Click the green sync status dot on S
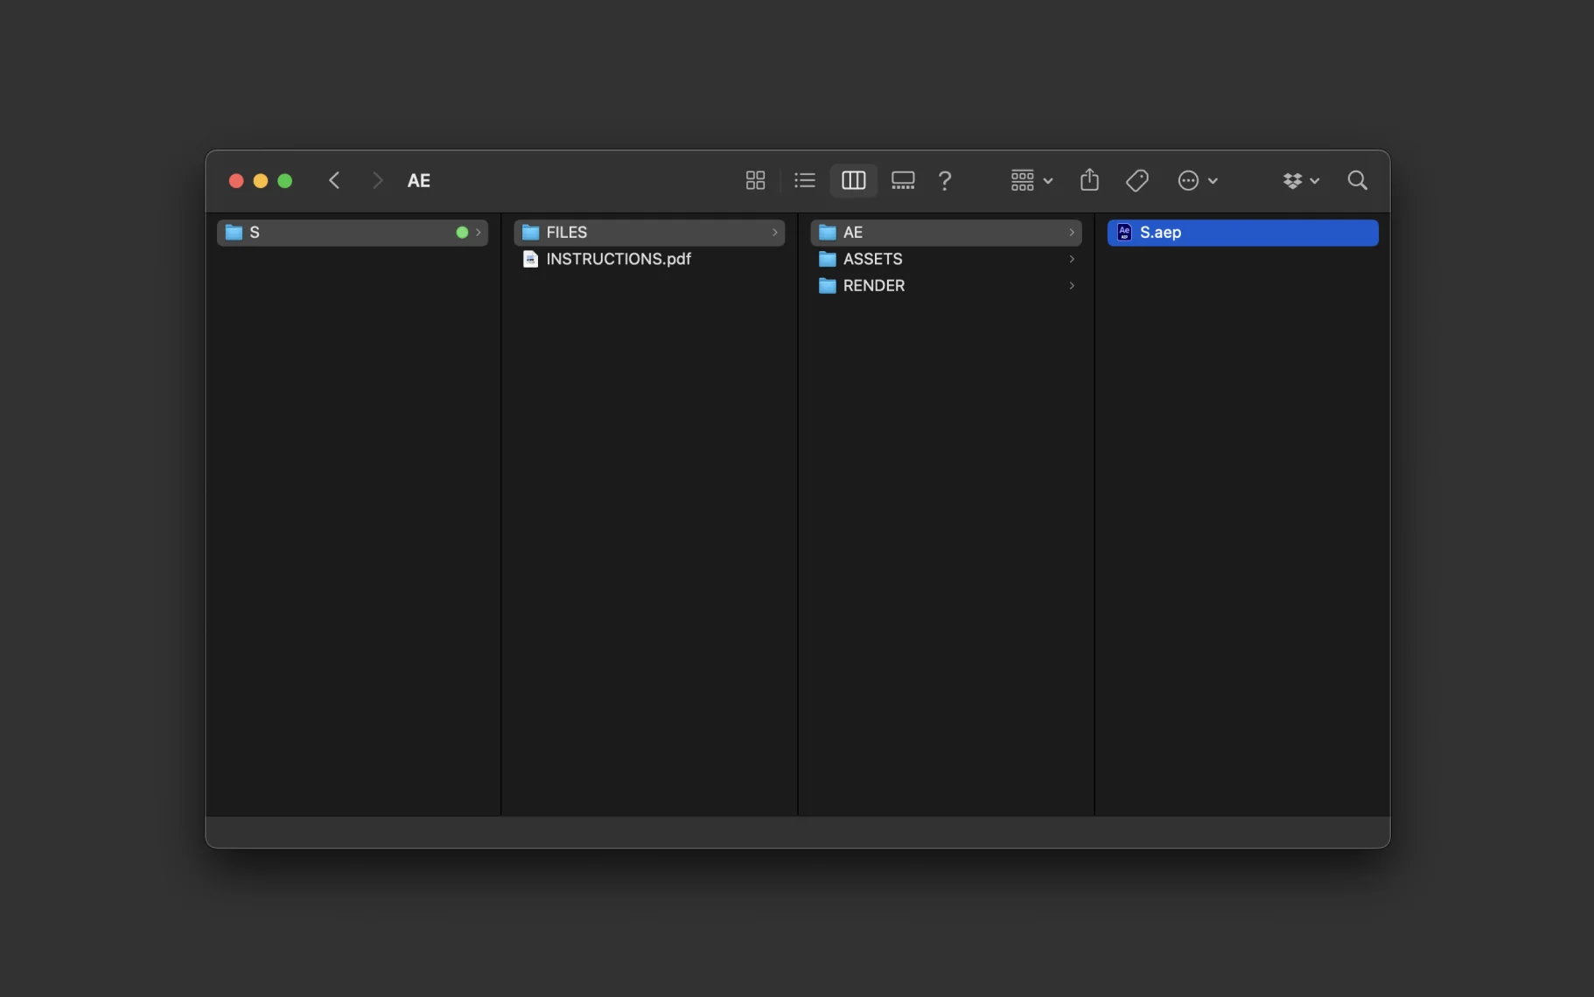This screenshot has width=1594, height=997. coord(462,233)
